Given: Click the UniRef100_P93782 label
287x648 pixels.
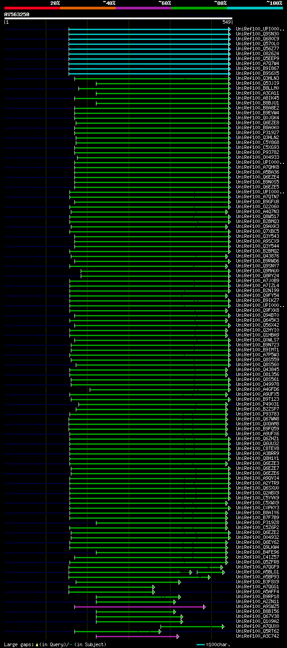Looking at the screenshot, I should [257, 152].
